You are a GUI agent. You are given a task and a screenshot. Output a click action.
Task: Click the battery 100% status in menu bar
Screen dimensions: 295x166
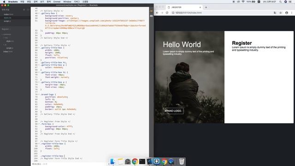251,2
